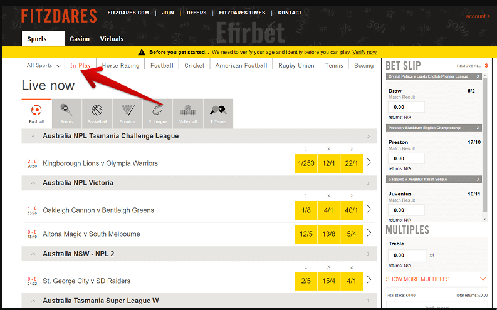Click the Fitzdares logo
This screenshot has height=310, width=497.
tap(59, 16)
